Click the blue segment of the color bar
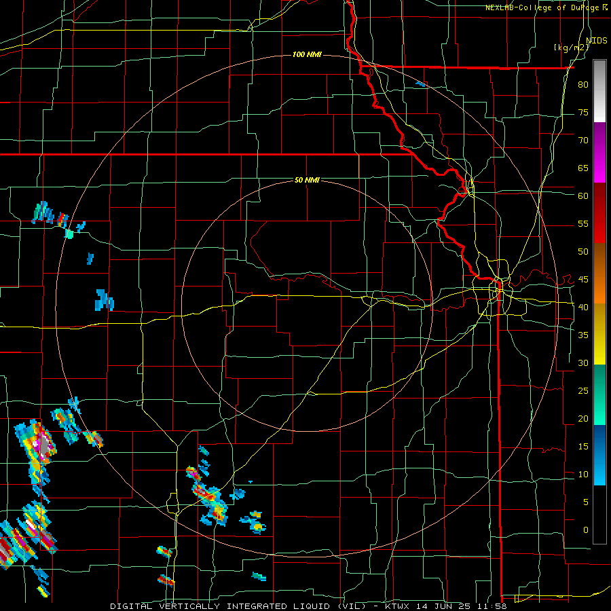This screenshot has height=611, width=611. click(x=599, y=455)
